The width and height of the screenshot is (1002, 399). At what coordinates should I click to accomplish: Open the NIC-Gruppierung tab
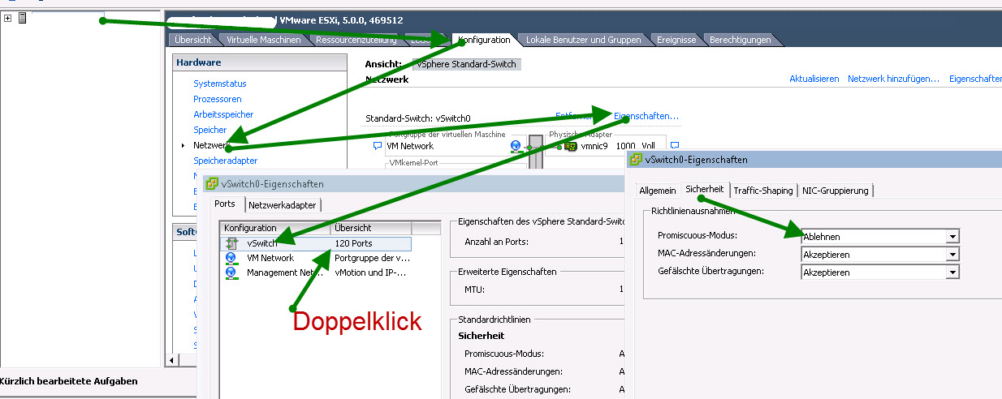(x=836, y=191)
